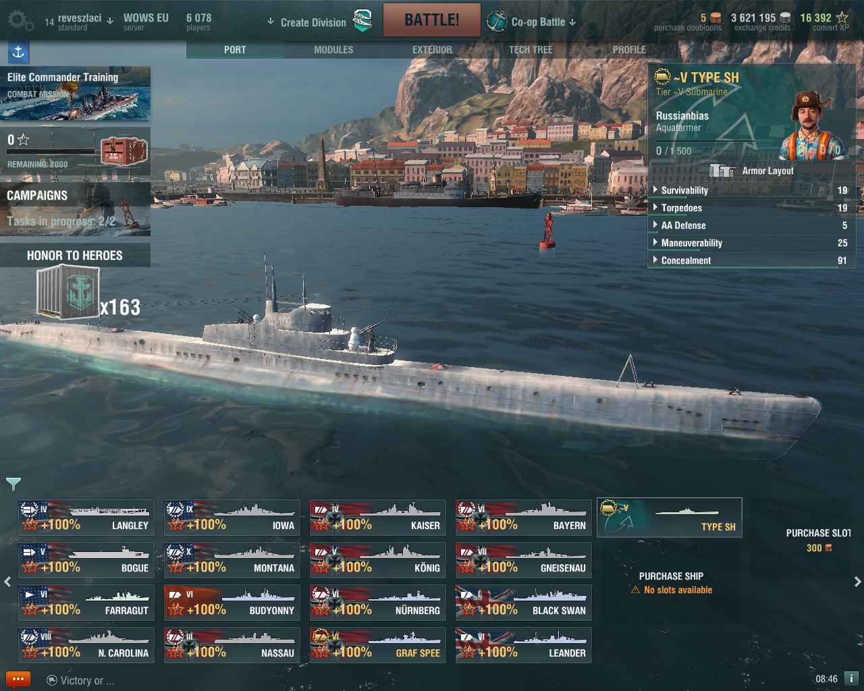The image size is (864, 691).
Task: Open the Armor Layout viewer icon
Action: 722,171
